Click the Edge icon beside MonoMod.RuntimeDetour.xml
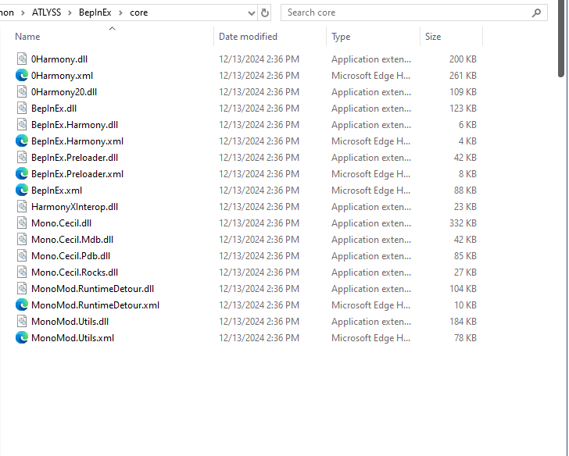The width and height of the screenshot is (569, 456). [22, 305]
